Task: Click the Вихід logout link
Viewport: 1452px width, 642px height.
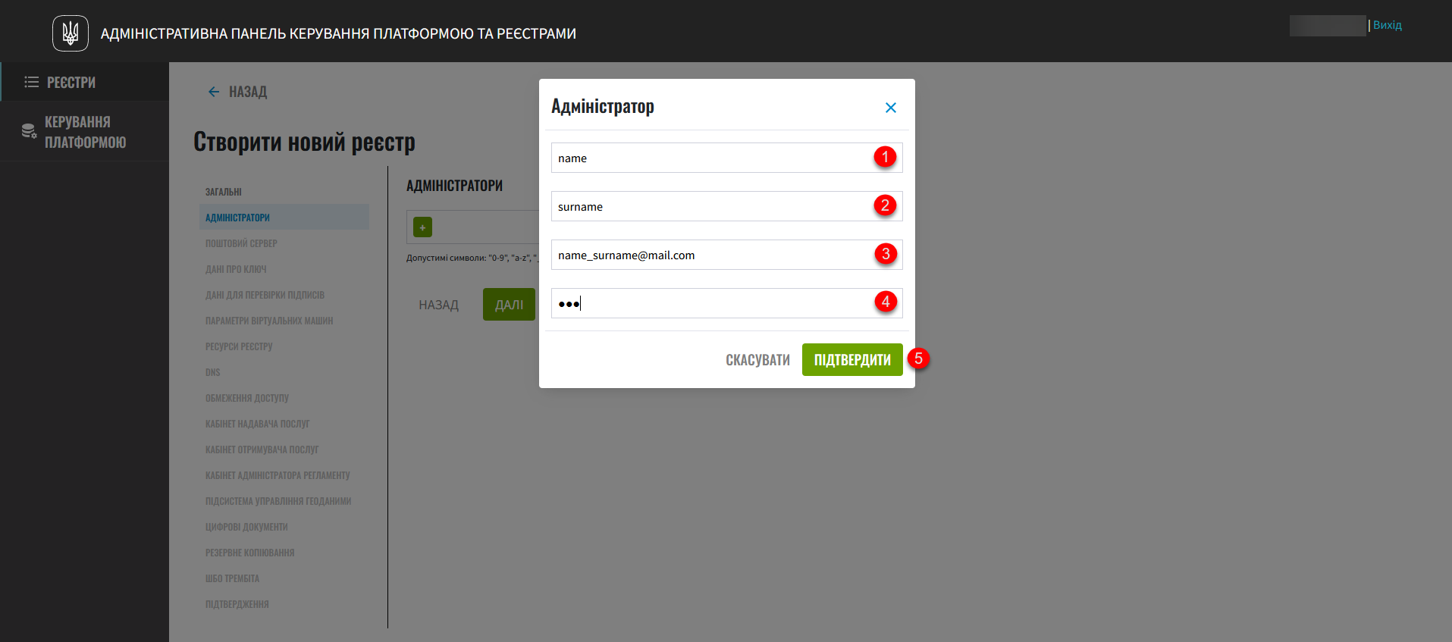Action: pyautogui.click(x=1387, y=25)
